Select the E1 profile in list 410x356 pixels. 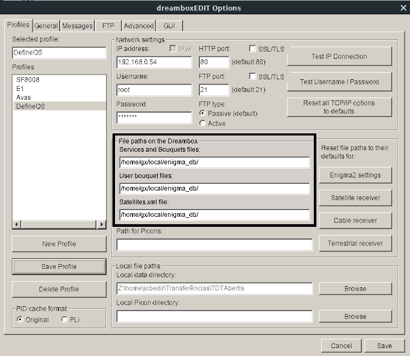click(59, 89)
